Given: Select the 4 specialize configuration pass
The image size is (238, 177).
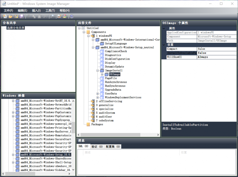Looking at the screenshot, I should coord(104,109).
